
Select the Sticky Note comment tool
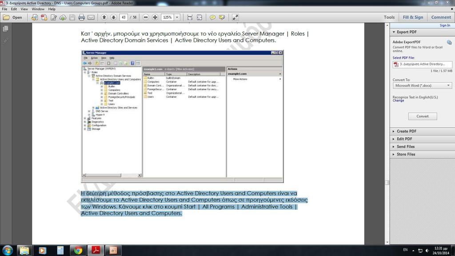pyautogui.click(x=212, y=17)
